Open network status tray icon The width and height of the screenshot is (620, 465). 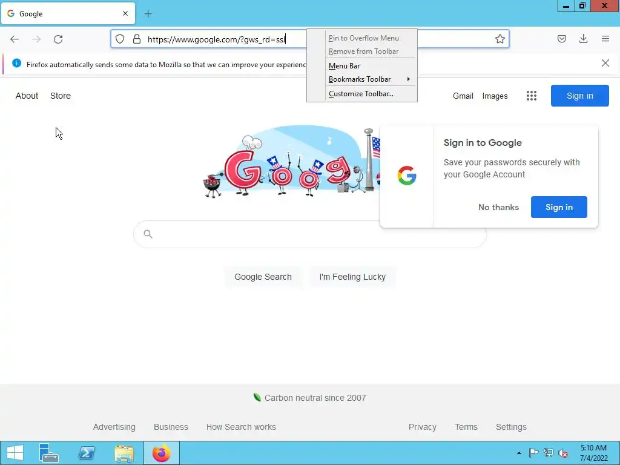coord(549,453)
